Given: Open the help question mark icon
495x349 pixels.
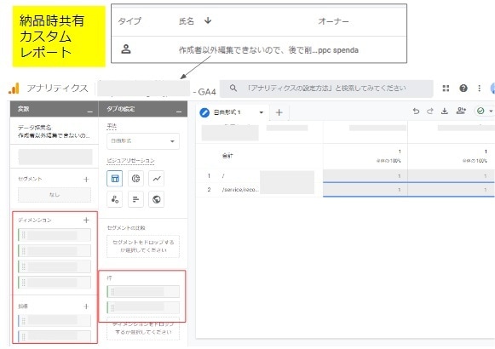Looking at the screenshot, I should pyautogui.click(x=463, y=89).
